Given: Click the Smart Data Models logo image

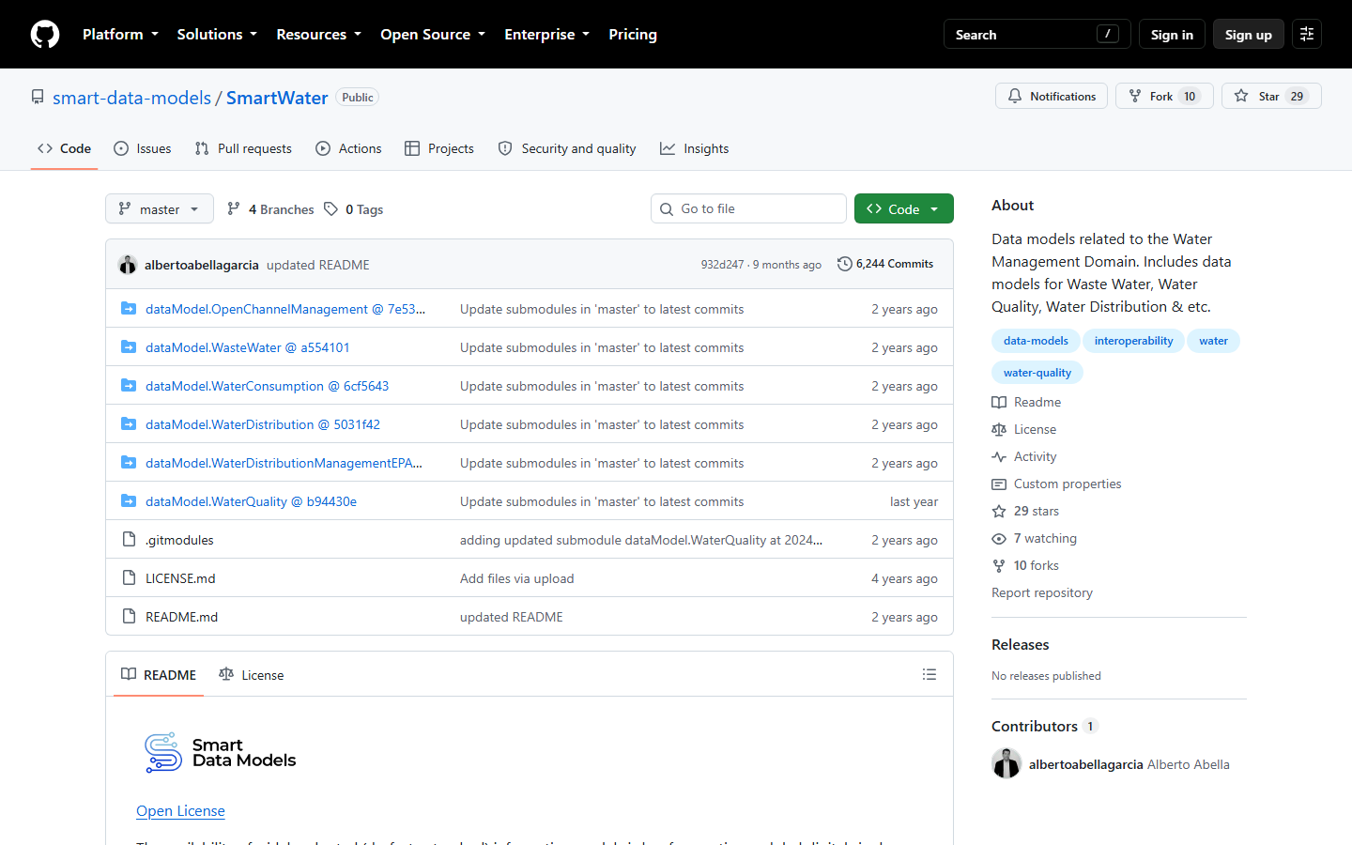Looking at the screenshot, I should coord(221,752).
